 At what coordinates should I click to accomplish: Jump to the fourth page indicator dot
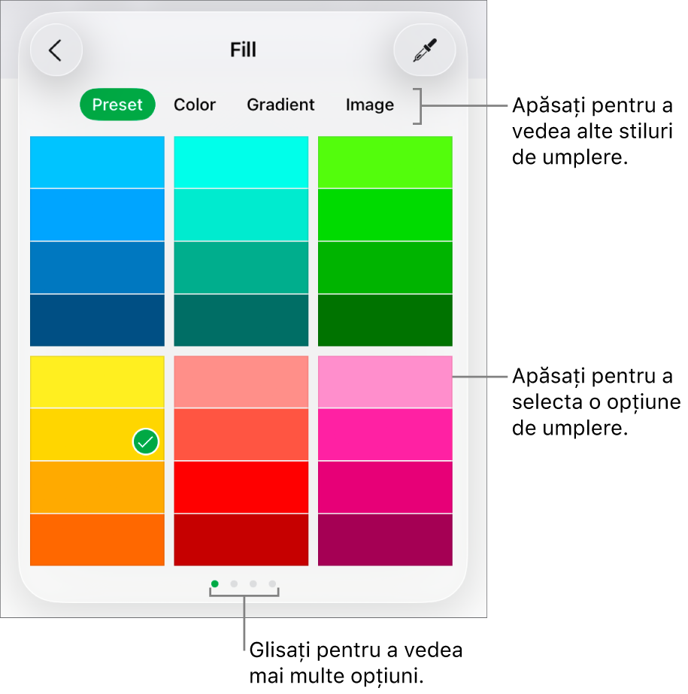coord(272,583)
